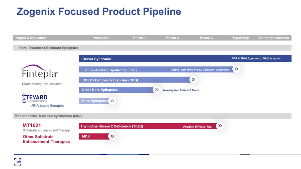301x169 pixels.
Task: Select the Phase 3 column header
Action: tap(206, 38)
